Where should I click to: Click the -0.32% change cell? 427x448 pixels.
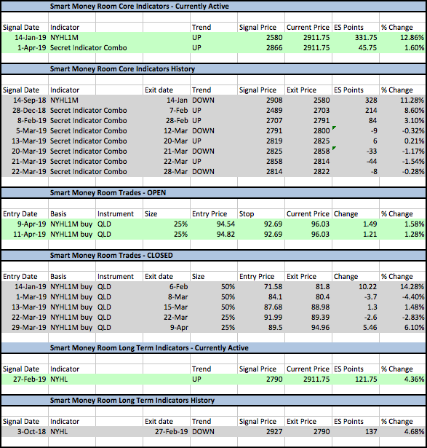(413, 131)
